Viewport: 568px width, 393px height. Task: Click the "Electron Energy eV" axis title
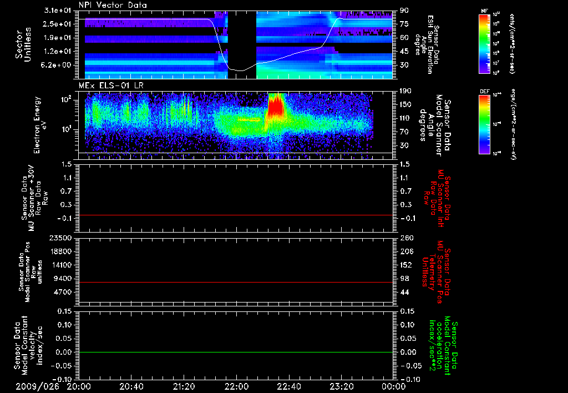click(41, 125)
